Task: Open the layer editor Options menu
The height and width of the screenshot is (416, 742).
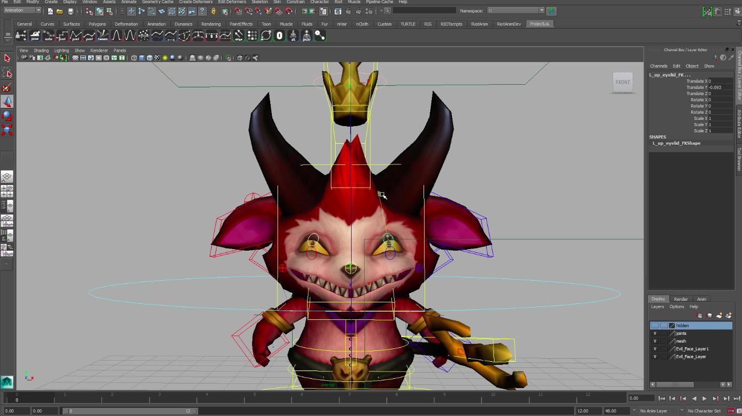Action: click(677, 307)
